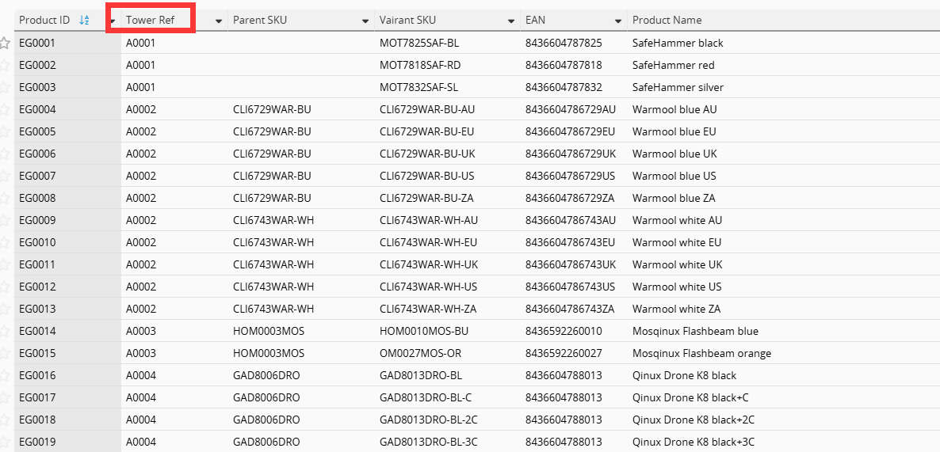Select the Product Name column header
This screenshot has width=940, height=452.
pyautogui.click(x=784, y=20)
